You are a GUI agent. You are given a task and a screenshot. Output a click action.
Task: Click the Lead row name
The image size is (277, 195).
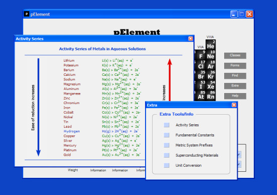(67, 127)
